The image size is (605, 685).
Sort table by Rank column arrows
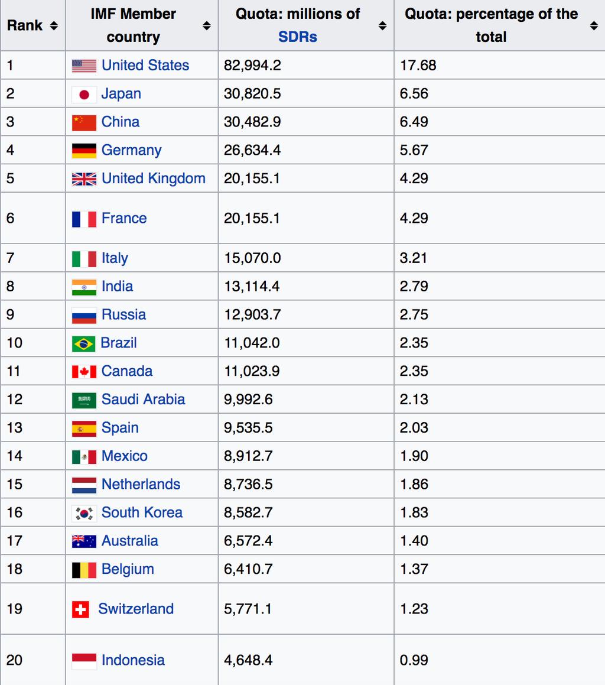click(54, 26)
